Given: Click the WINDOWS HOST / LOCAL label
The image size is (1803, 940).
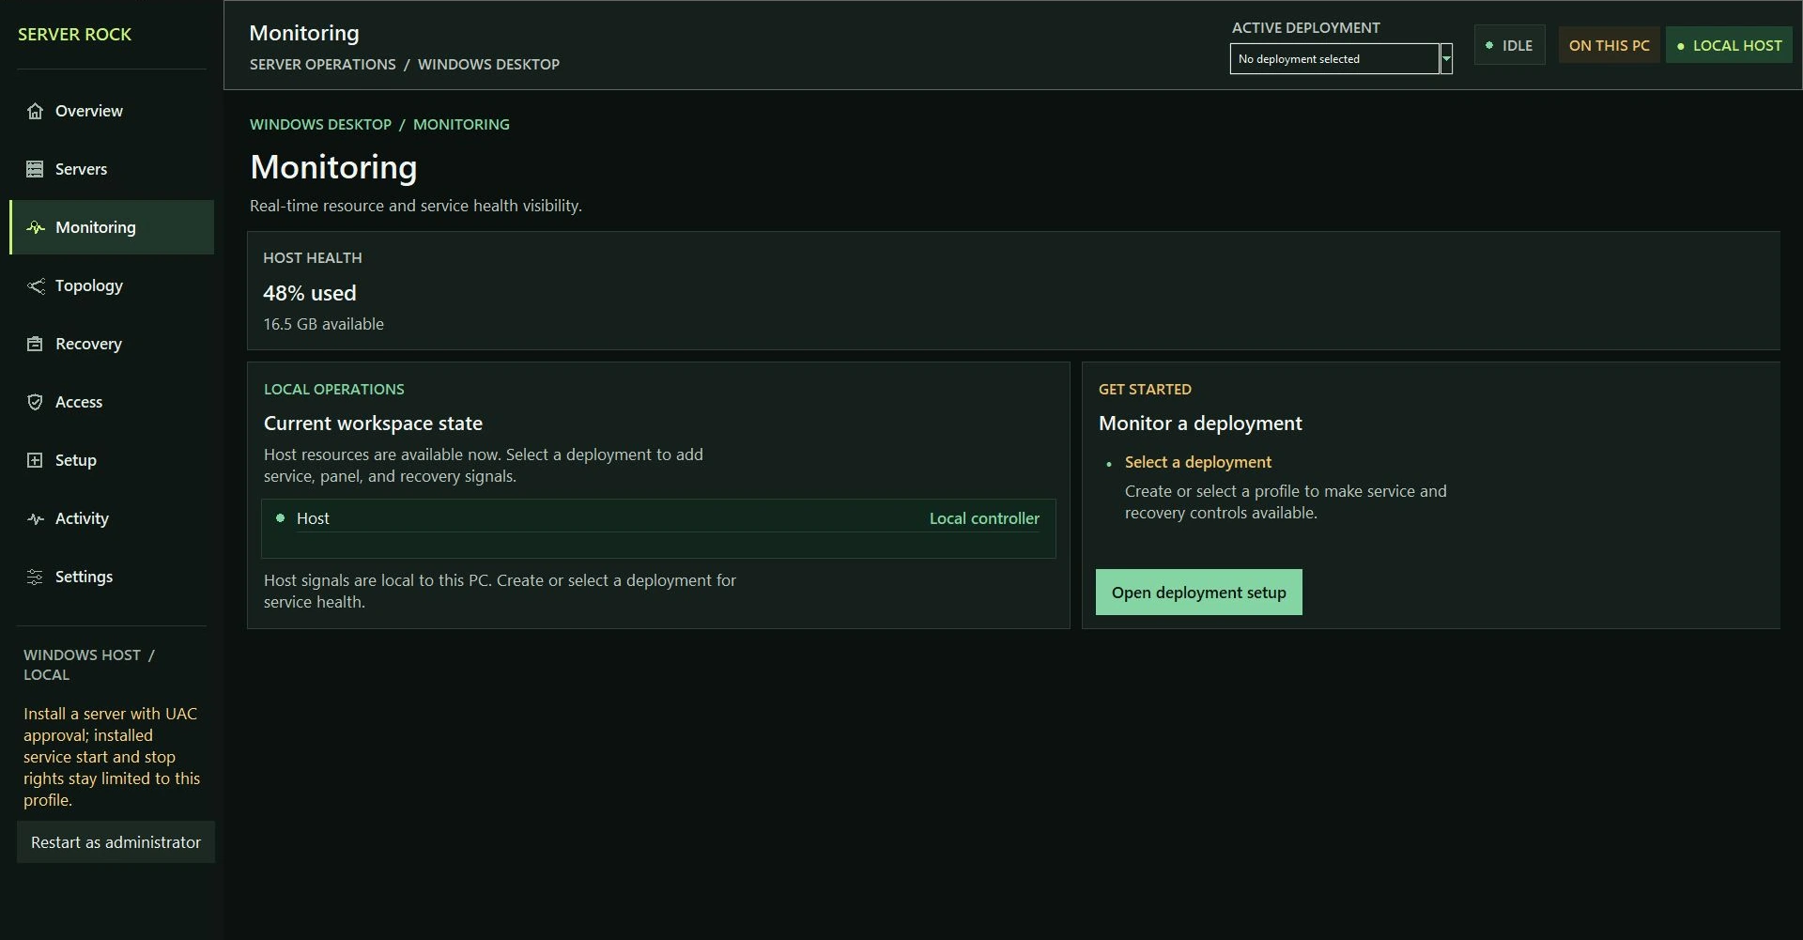Looking at the screenshot, I should coord(89,665).
